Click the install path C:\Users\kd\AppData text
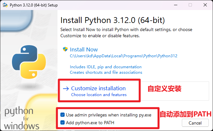Image resolution: width=213 pixels, height=131 pixels. click(123, 56)
